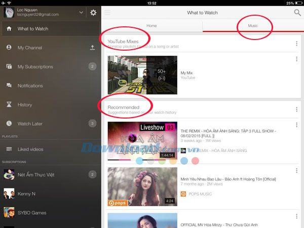The image size is (304, 228).
Task: Select My Subscriptions menu item
Action: tap(50, 66)
